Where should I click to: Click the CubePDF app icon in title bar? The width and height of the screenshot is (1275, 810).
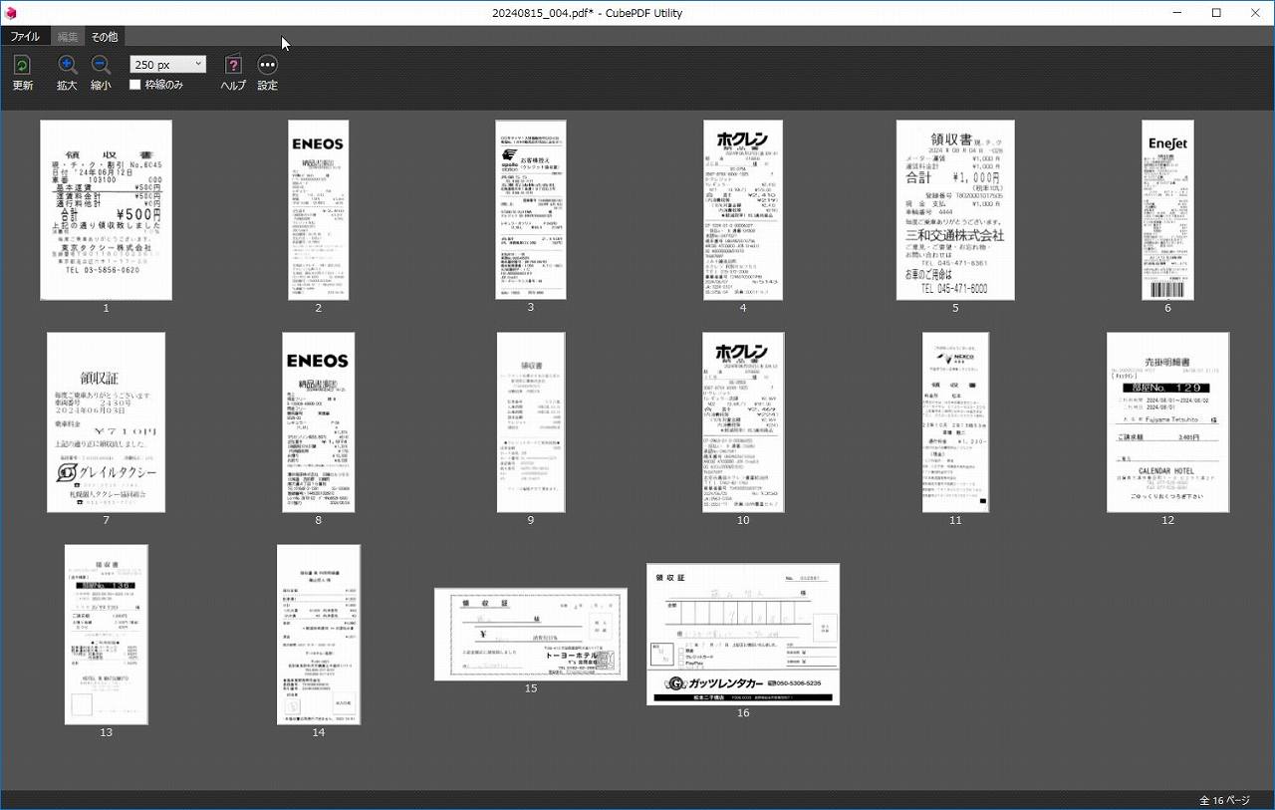(x=11, y=13)
